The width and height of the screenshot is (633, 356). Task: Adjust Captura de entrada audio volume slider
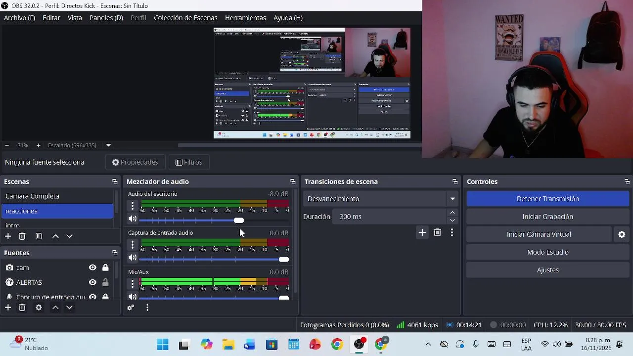click(283, 260)
